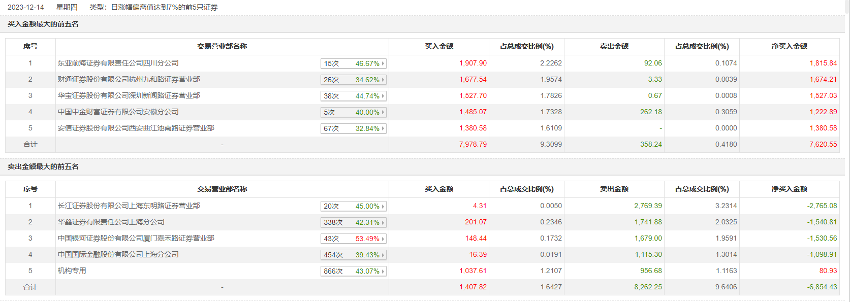Click 华宝证券股份有限公司深圳新闻路证券营业部
The height and width of the screenshot is (302, 850).
[129, 95]
